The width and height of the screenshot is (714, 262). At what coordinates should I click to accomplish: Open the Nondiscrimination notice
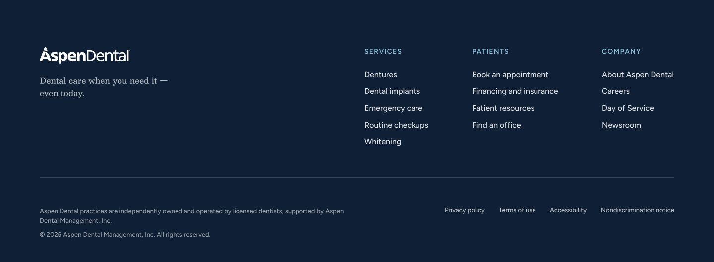click(x=638, y=210)
